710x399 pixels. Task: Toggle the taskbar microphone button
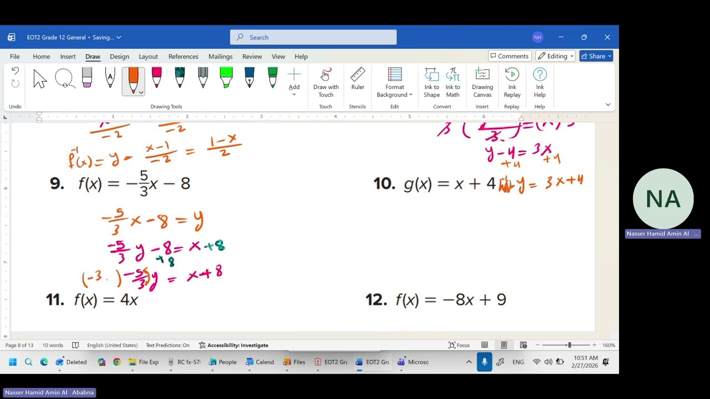point(484,362)
